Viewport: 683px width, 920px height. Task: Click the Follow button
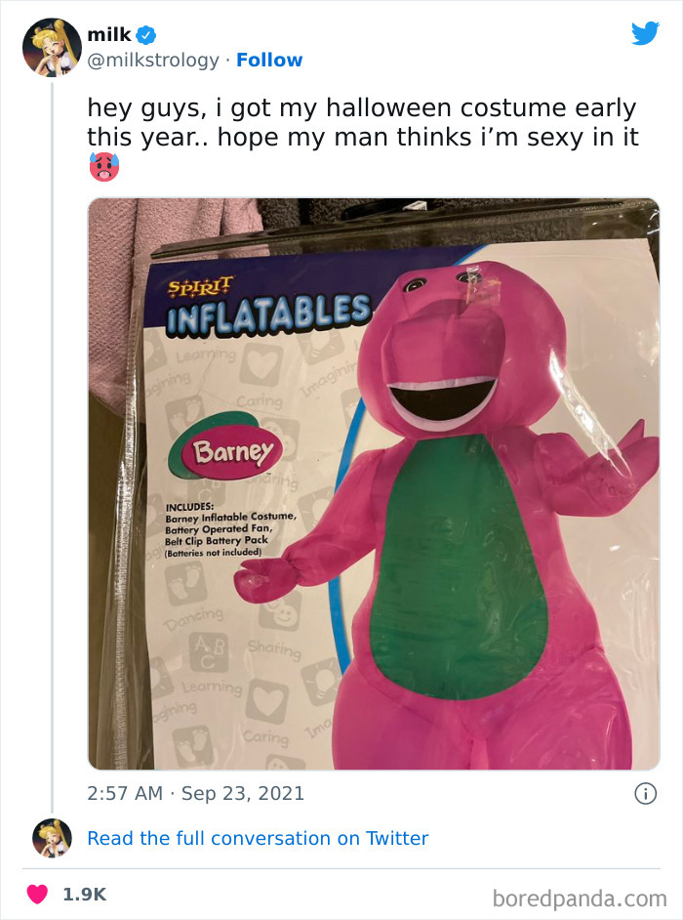click(x=270, y=61)
